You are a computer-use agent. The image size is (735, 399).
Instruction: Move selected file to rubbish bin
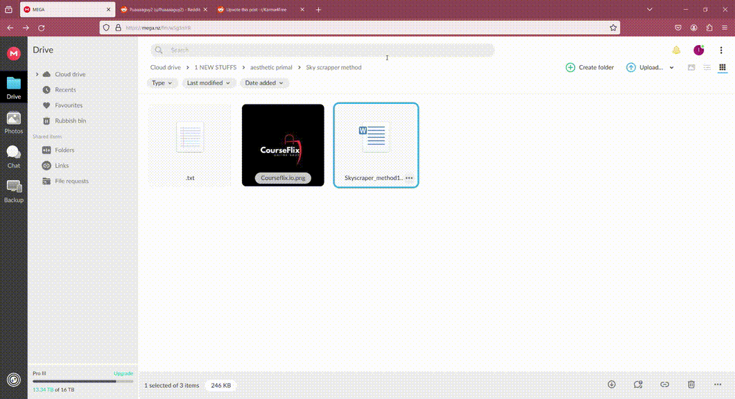(x=691, y=384)
